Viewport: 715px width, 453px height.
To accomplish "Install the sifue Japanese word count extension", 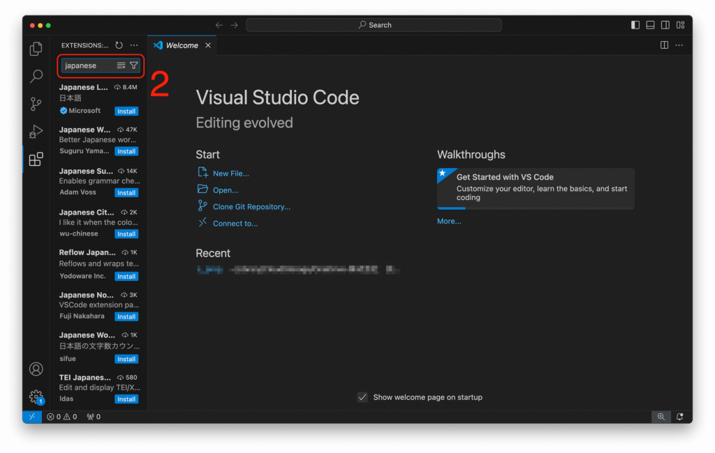I will coord(126,359).
